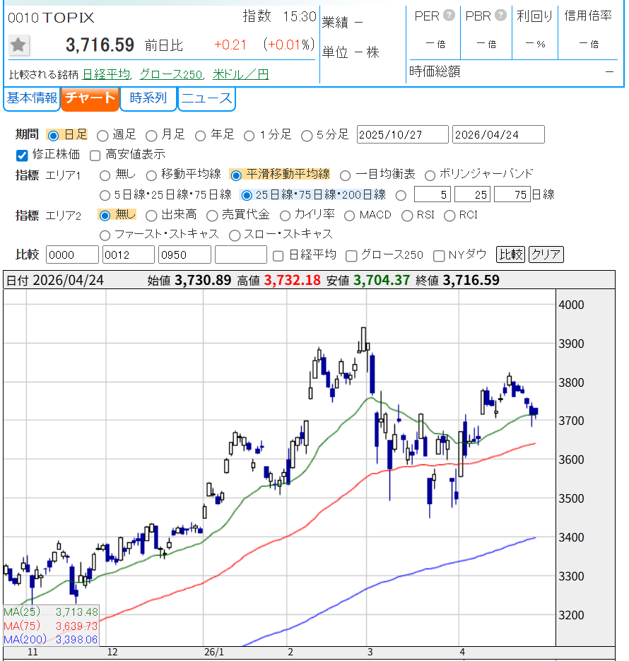Select 週足 weekly period radio button

point(102,136)
